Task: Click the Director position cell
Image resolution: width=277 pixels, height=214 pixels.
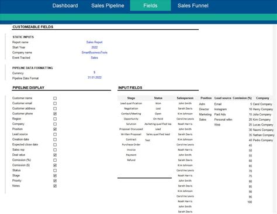Action: (x=204, y=109)
